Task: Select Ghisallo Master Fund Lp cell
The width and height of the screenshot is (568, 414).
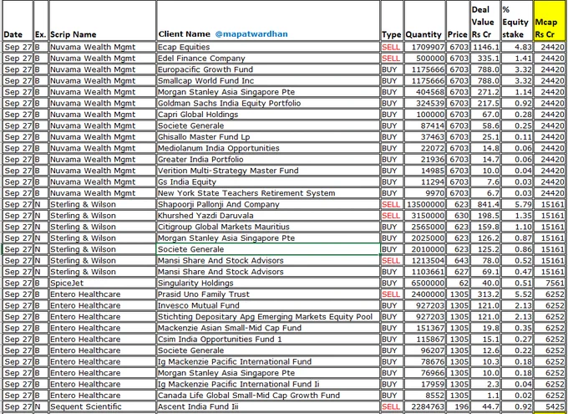Action: click(268, 137)
